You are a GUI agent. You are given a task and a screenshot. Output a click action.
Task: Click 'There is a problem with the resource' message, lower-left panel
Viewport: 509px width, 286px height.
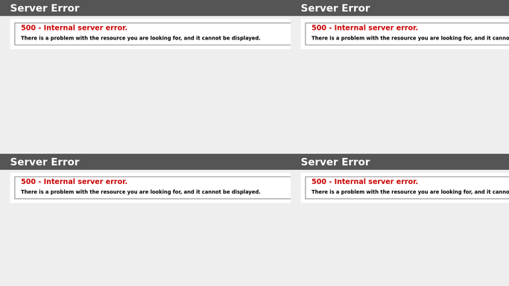click(x=141, y=191)
